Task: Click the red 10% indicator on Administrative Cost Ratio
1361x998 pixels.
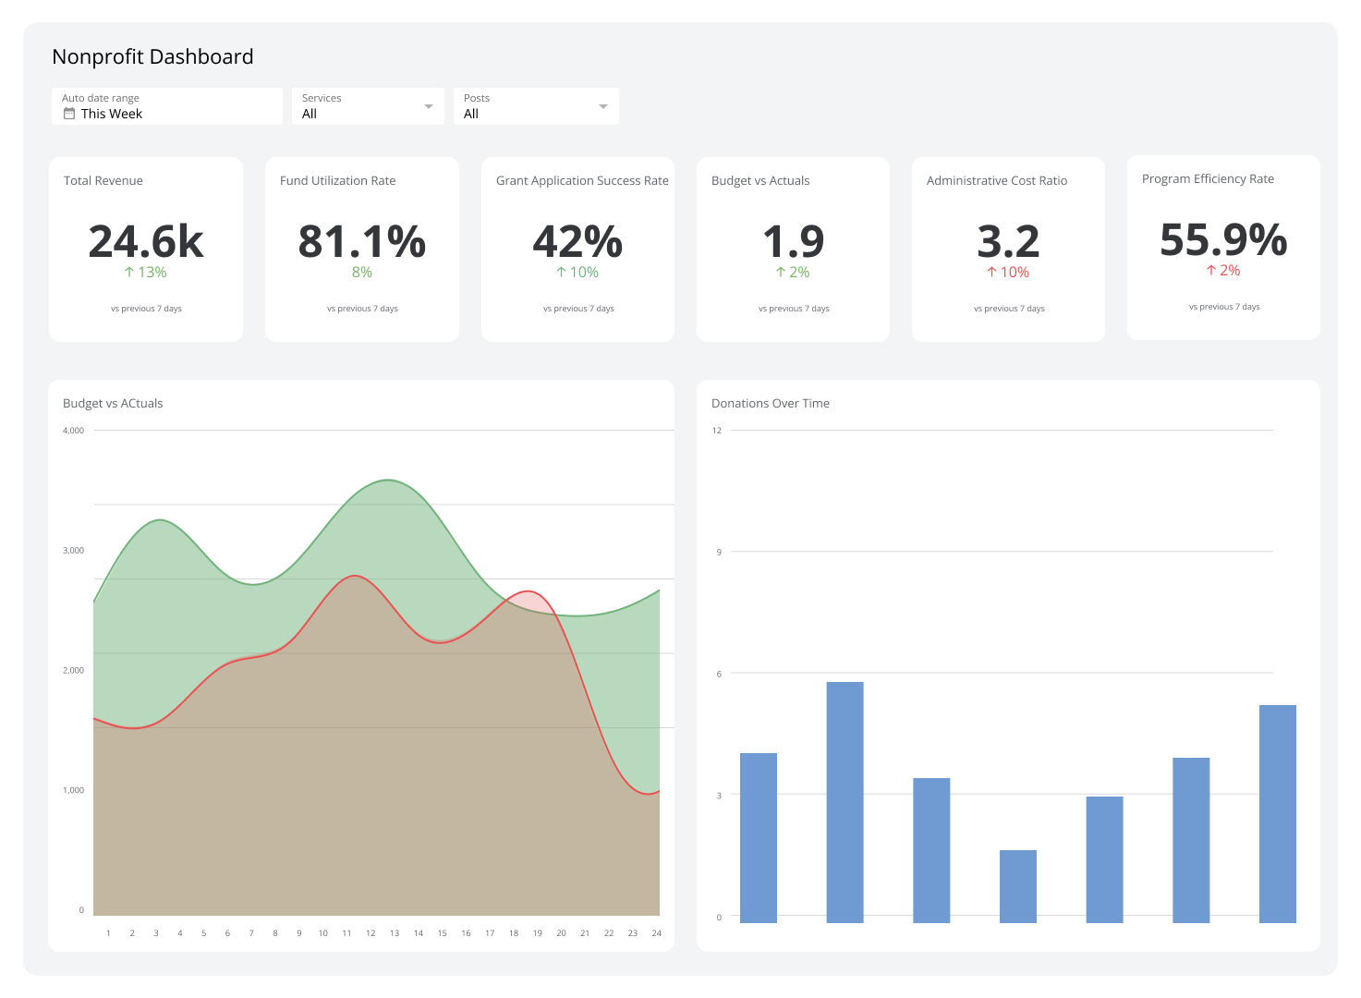Action: [1008, 272]
